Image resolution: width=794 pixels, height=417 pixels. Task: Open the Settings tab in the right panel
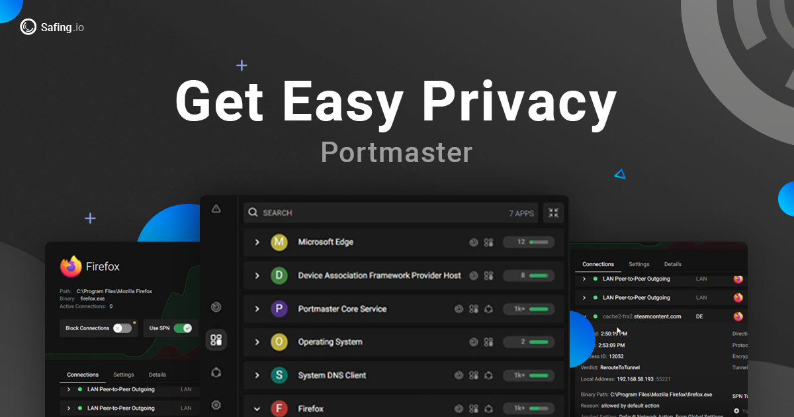pyautogui.click(x=639, y=263)
